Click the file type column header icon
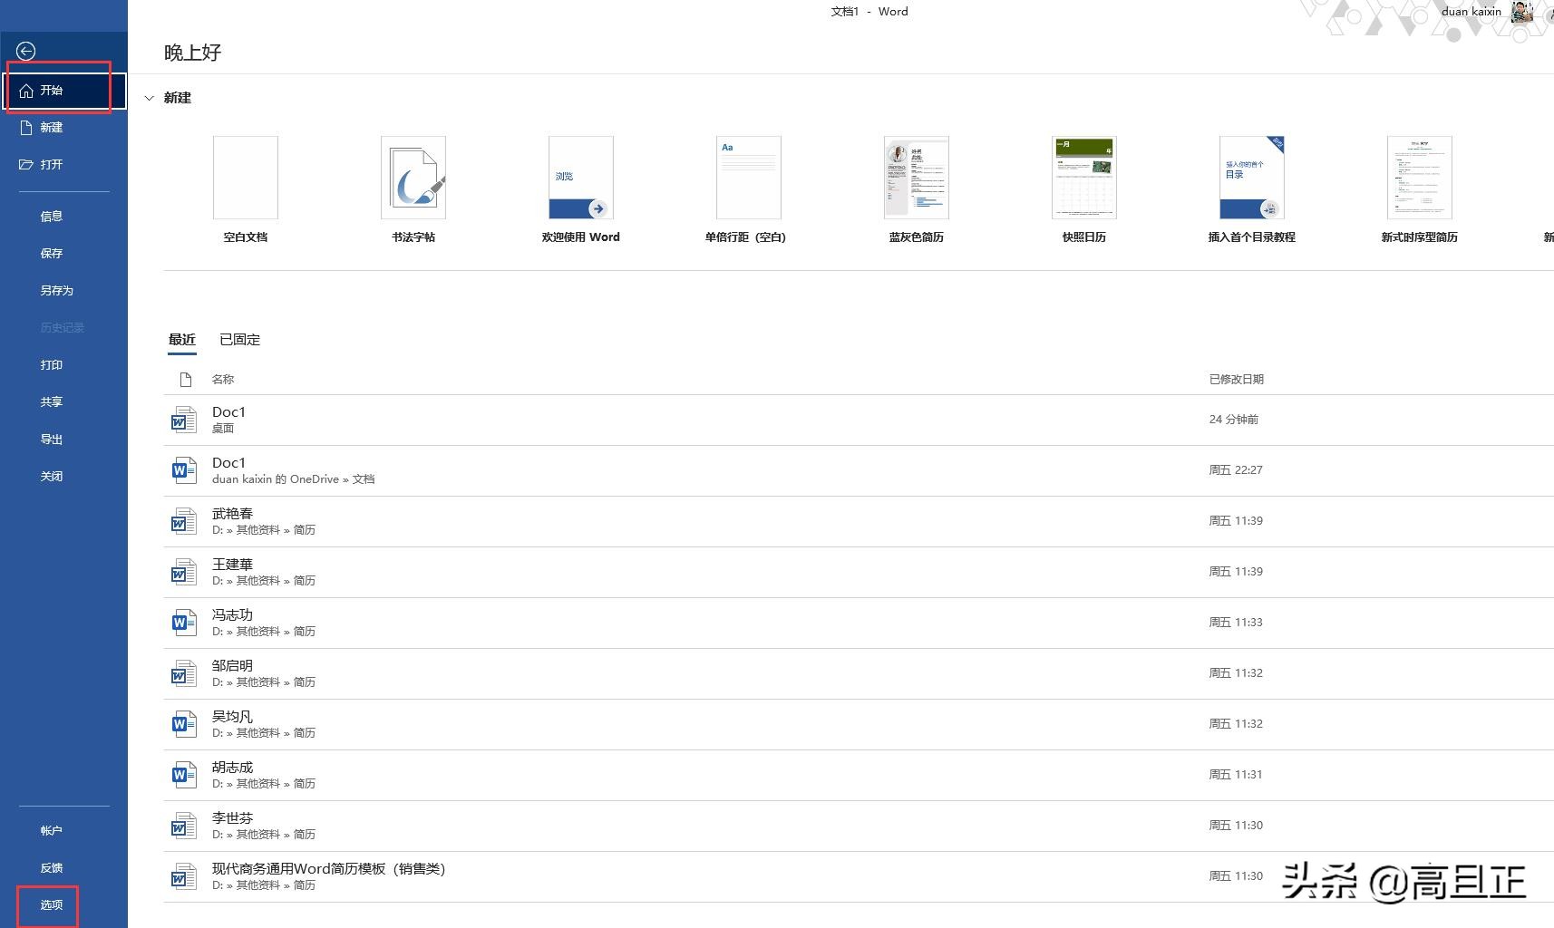Screen dimensions: 1554x928 tap(186, 380)
